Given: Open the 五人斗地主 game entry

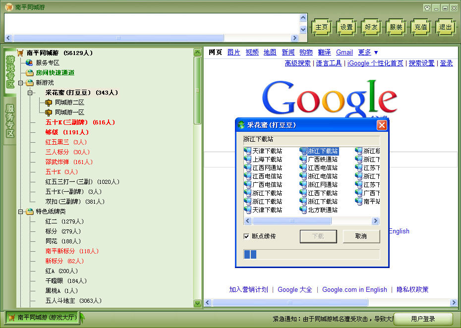Looking at the screenshot, I should point(73,301).
